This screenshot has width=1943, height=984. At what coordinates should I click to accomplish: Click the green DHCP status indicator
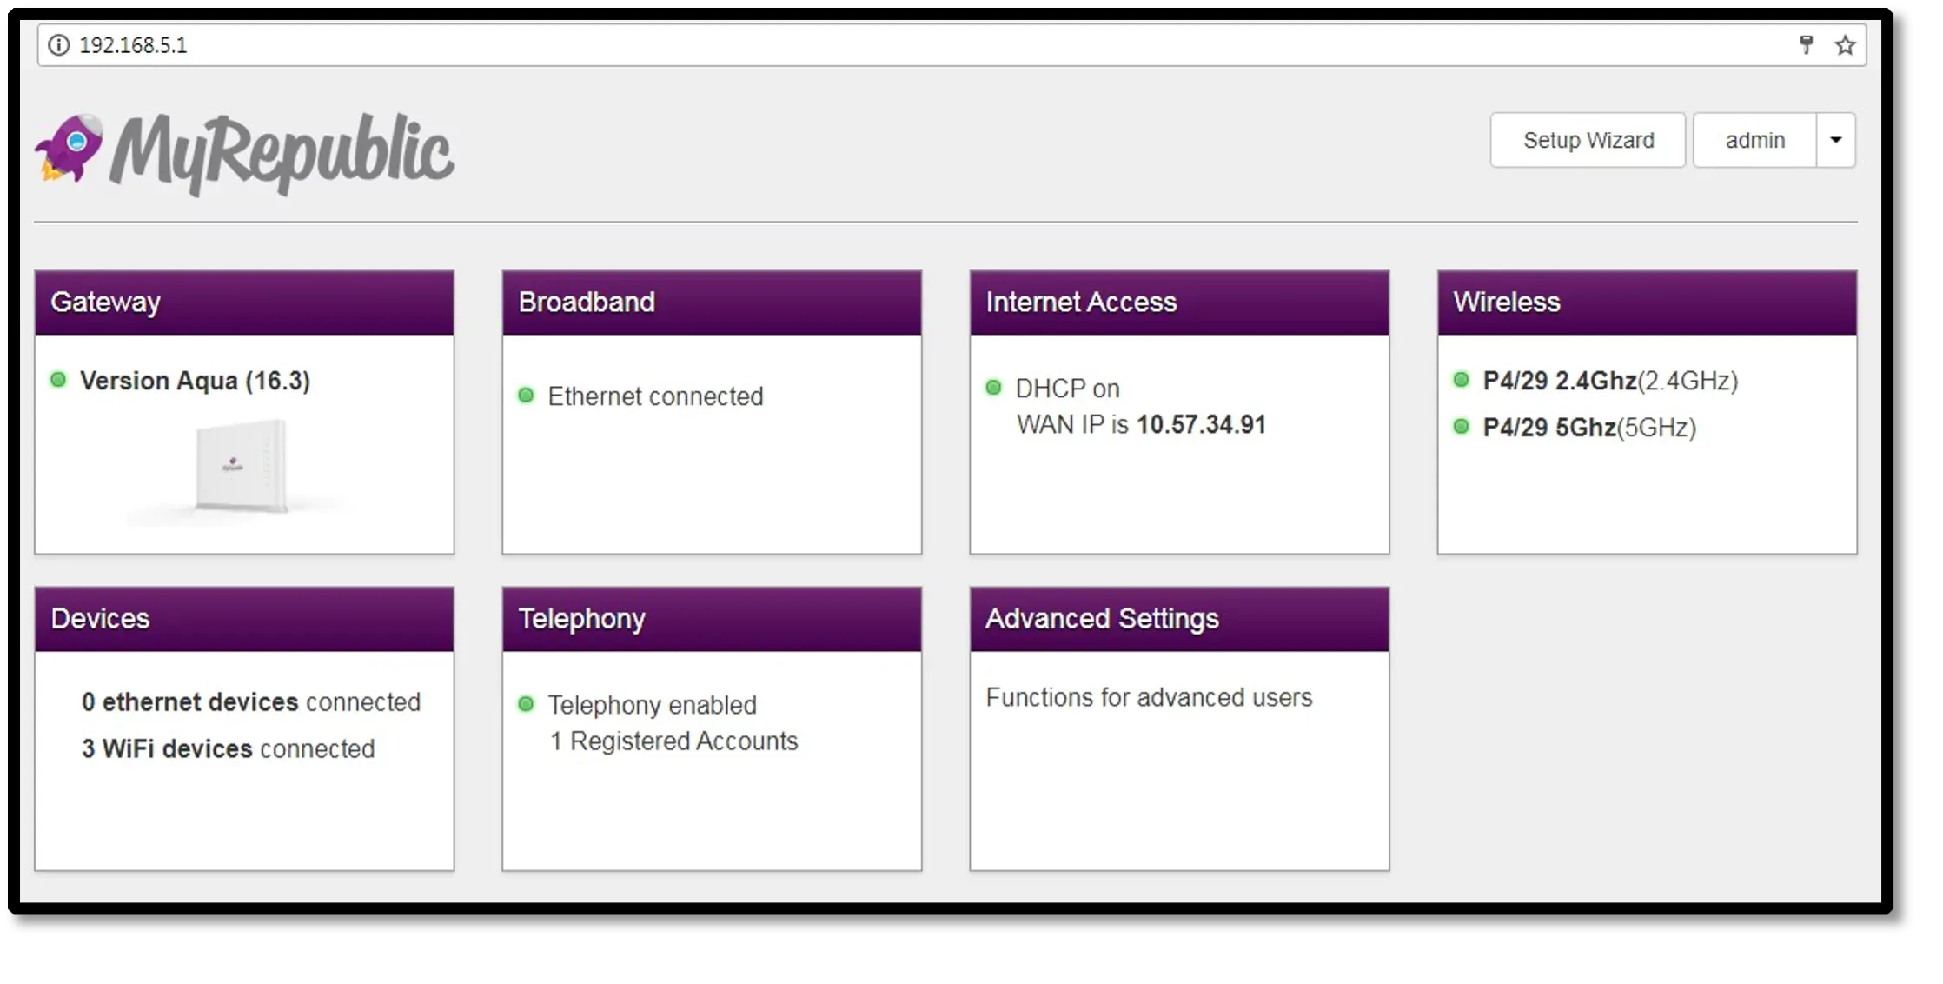point(993,388)
